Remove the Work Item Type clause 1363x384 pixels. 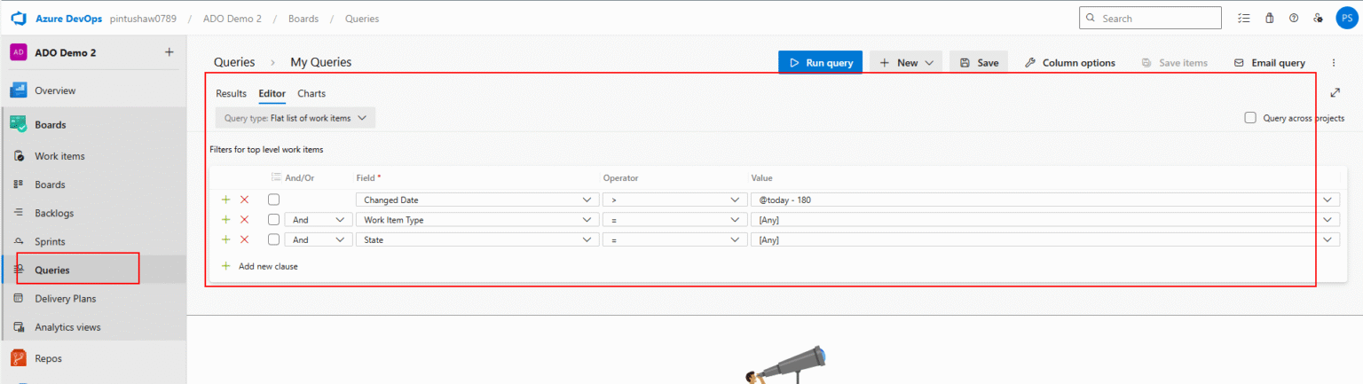[x=244, y=219]
